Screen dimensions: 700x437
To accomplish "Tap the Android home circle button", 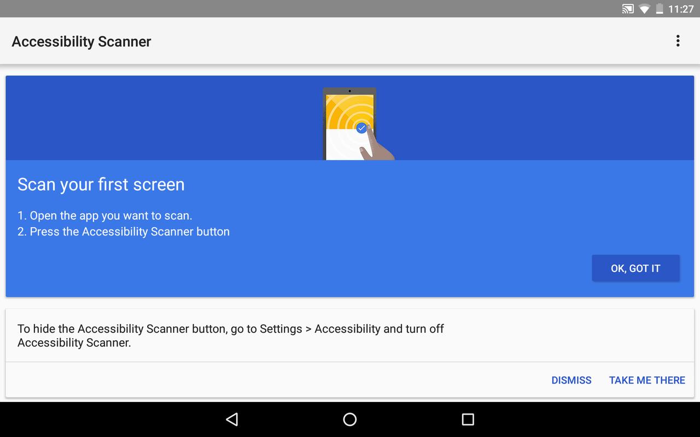I will [x=350, y=420].
